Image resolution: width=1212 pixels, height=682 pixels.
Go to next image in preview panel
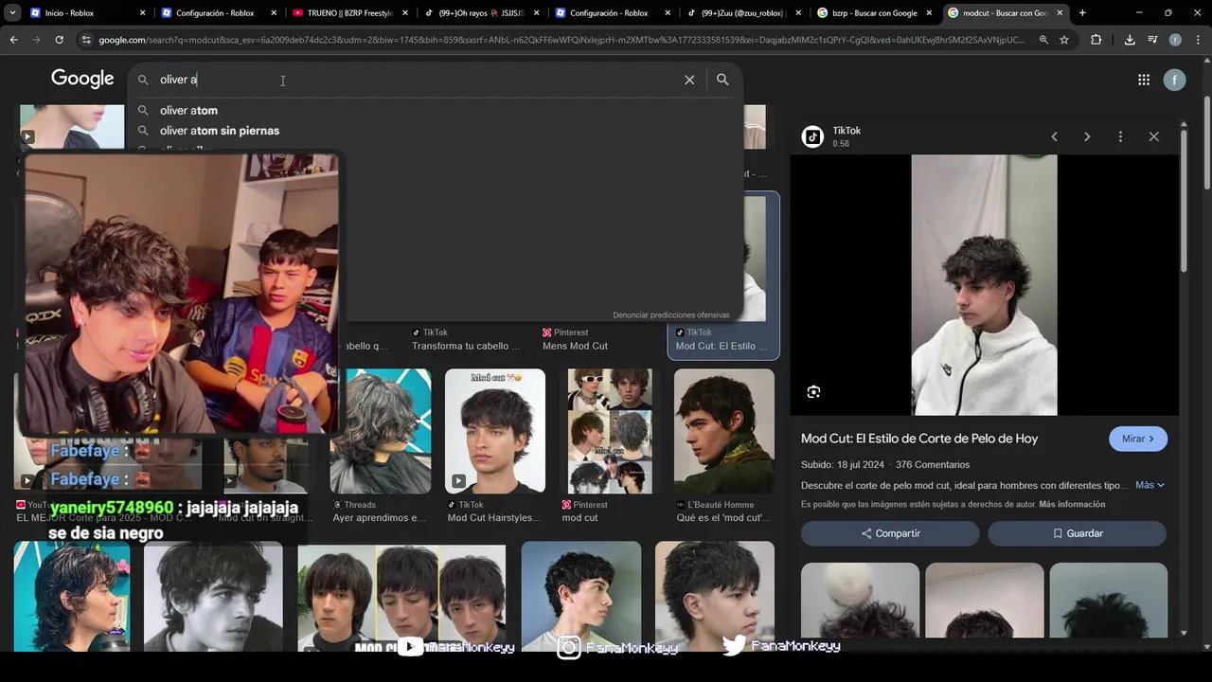[1087, 136]
